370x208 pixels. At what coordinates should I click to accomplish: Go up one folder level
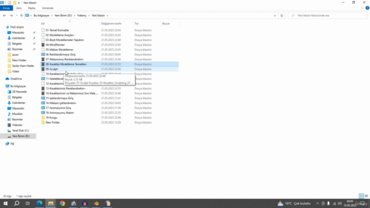(21, 16)
